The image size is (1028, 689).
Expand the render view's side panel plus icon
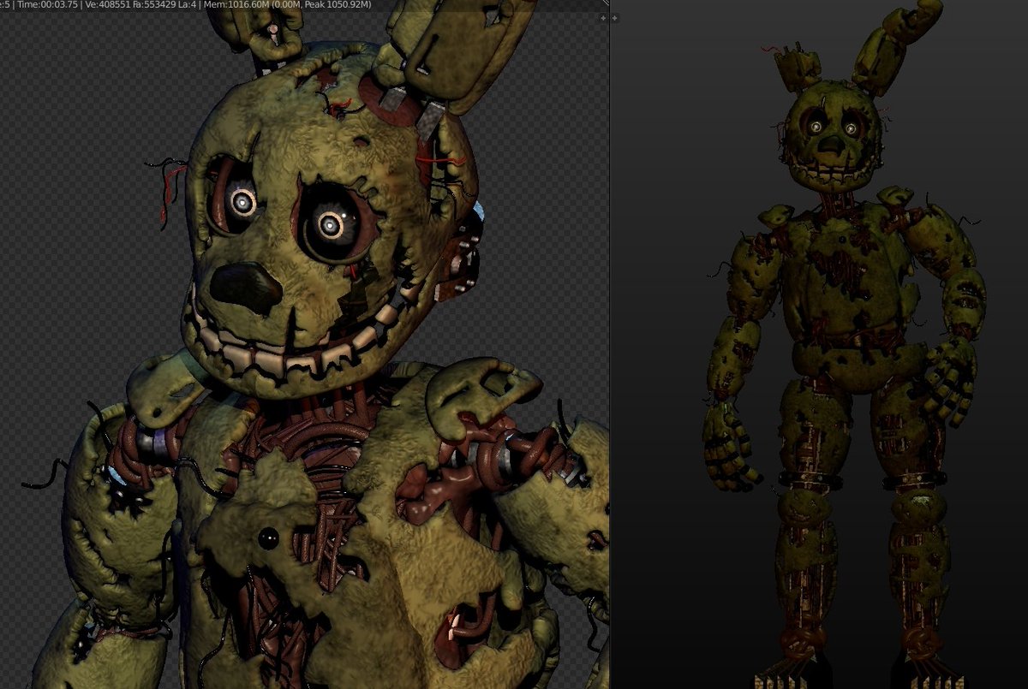(x=603, y=17)
